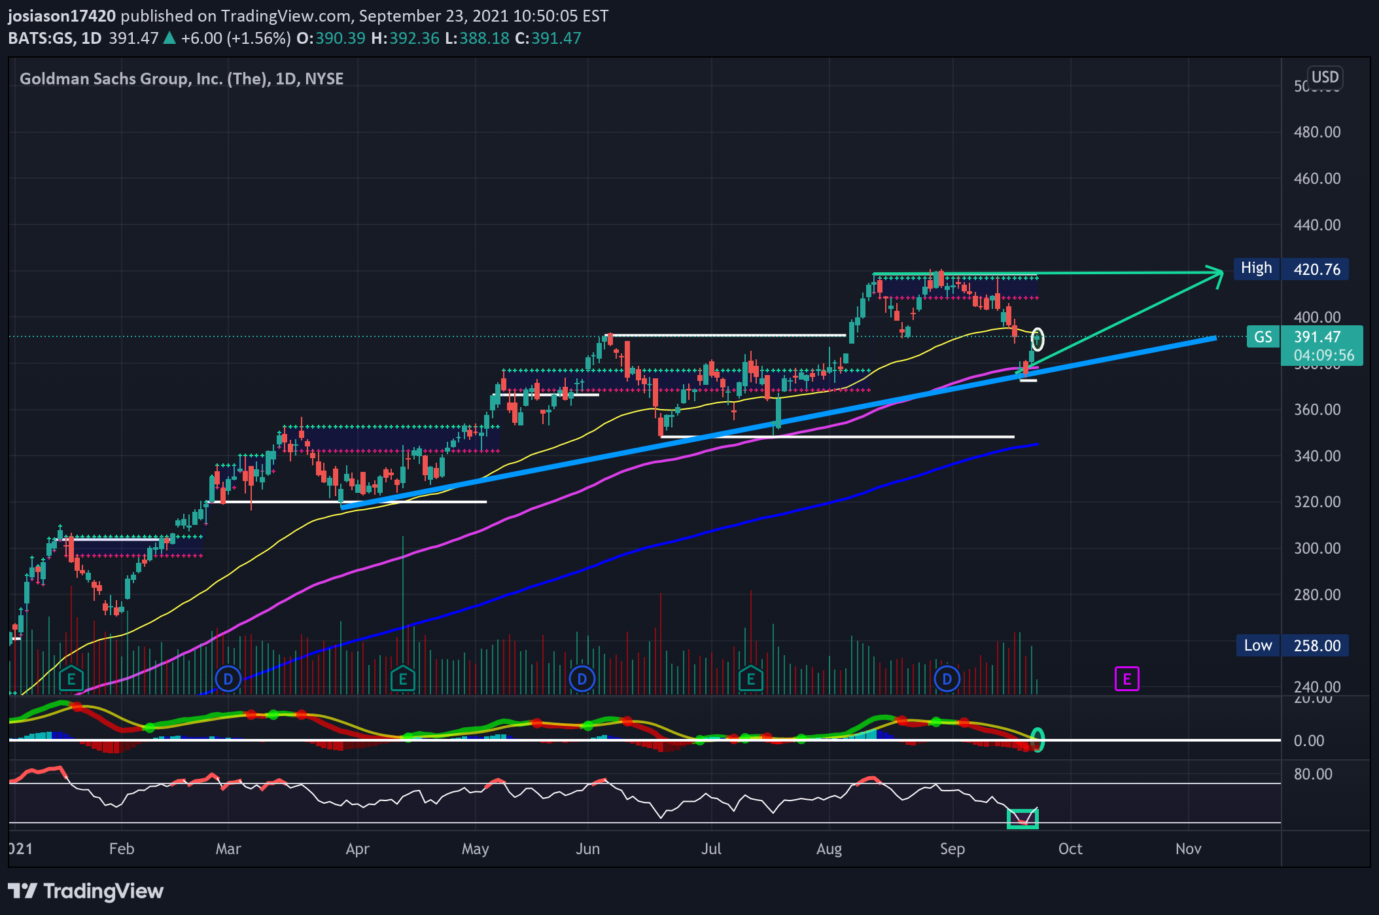
Task: Click the Jul label on time axis
Action: (711, 849)
